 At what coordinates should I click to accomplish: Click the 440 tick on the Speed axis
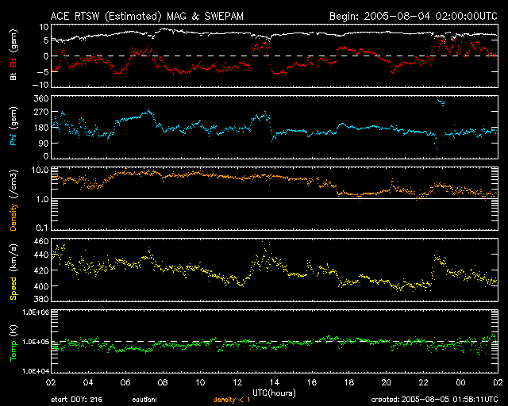[41, 255]
